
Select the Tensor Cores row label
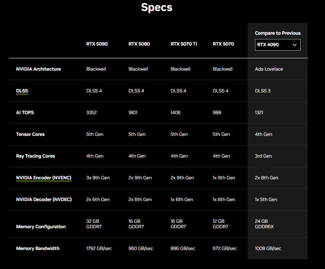(30, 134)
